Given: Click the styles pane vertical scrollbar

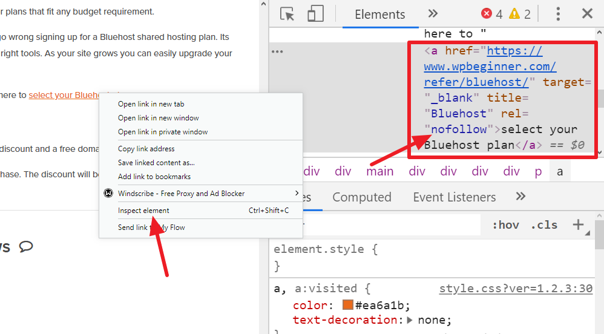Looking at the screenshot, I should [599, 235].
